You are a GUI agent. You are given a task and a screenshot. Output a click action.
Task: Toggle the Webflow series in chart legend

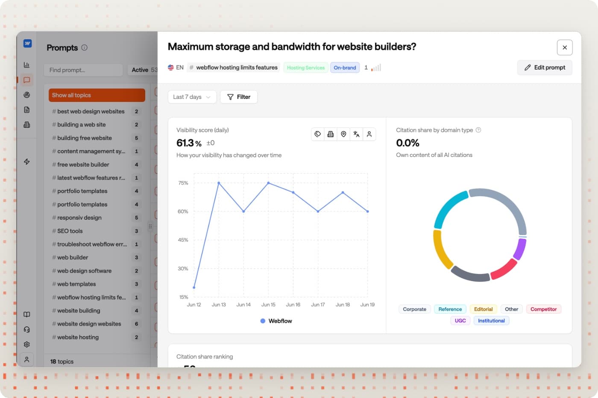276,321
